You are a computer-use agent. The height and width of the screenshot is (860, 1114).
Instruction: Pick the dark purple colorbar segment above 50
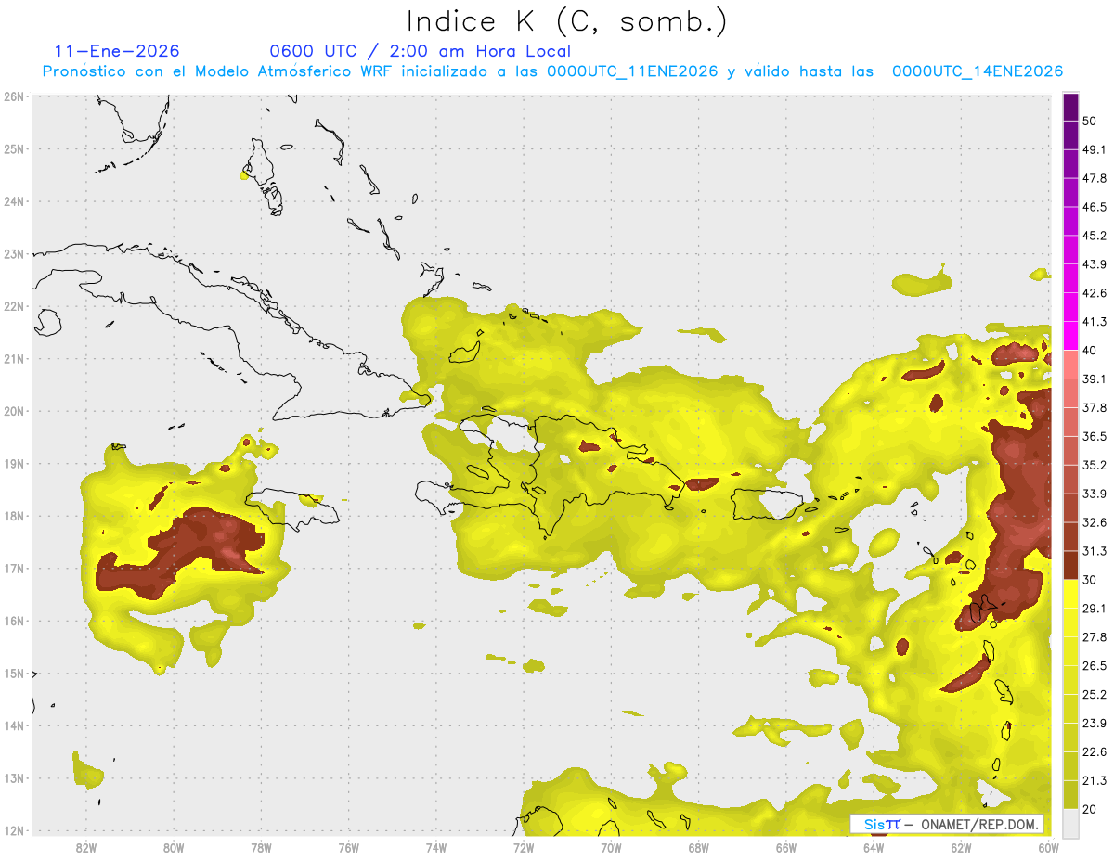1070,107
